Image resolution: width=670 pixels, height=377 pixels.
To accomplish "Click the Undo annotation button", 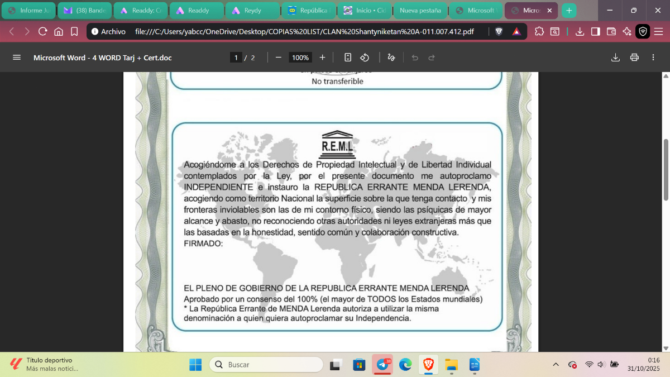I will click(x=415, y=57).
